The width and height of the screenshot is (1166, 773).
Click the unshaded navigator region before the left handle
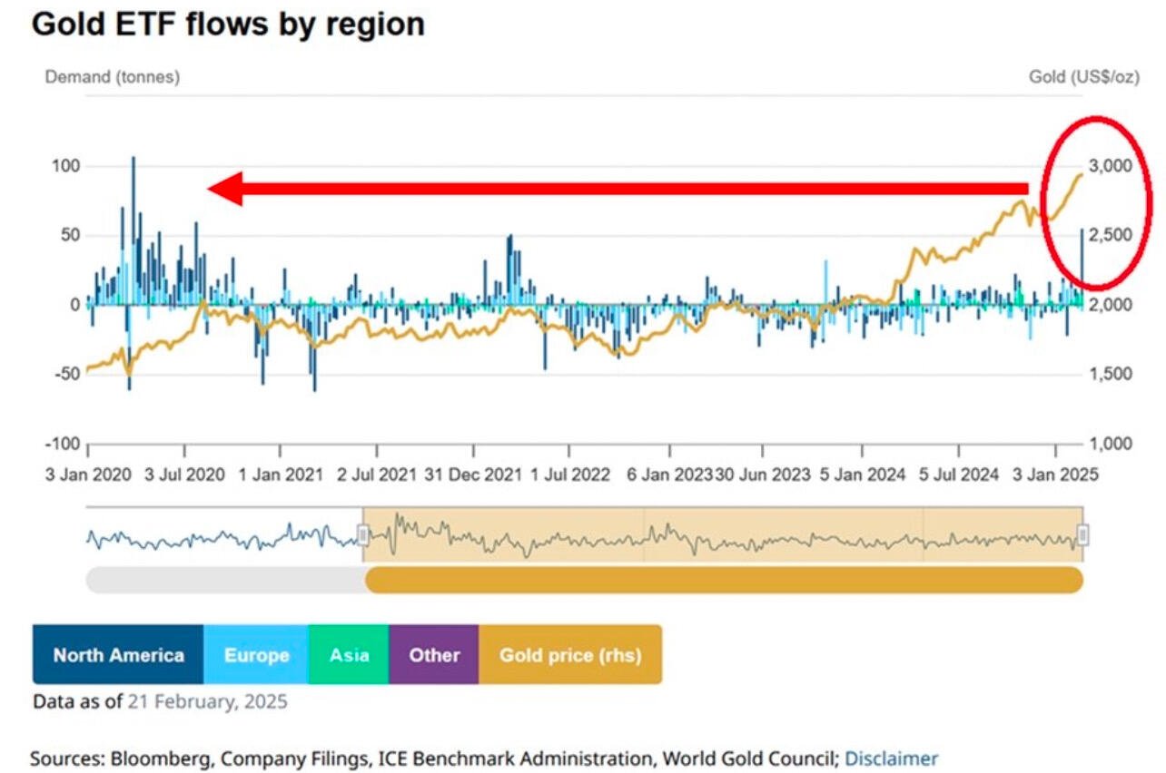[224, 534]
